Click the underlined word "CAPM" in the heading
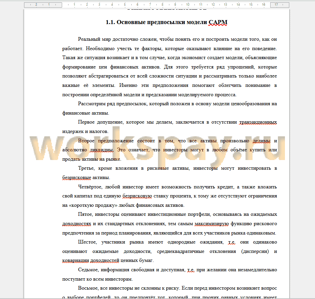315x299 pixels. click(x=218, y=22)
